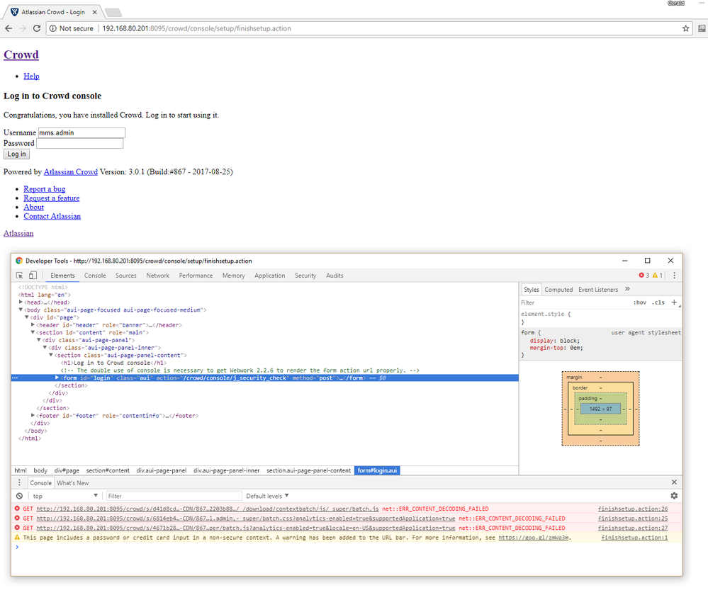Open What's New drawer tab
Viewport: 708px width, 595px height.
point(73,482)
